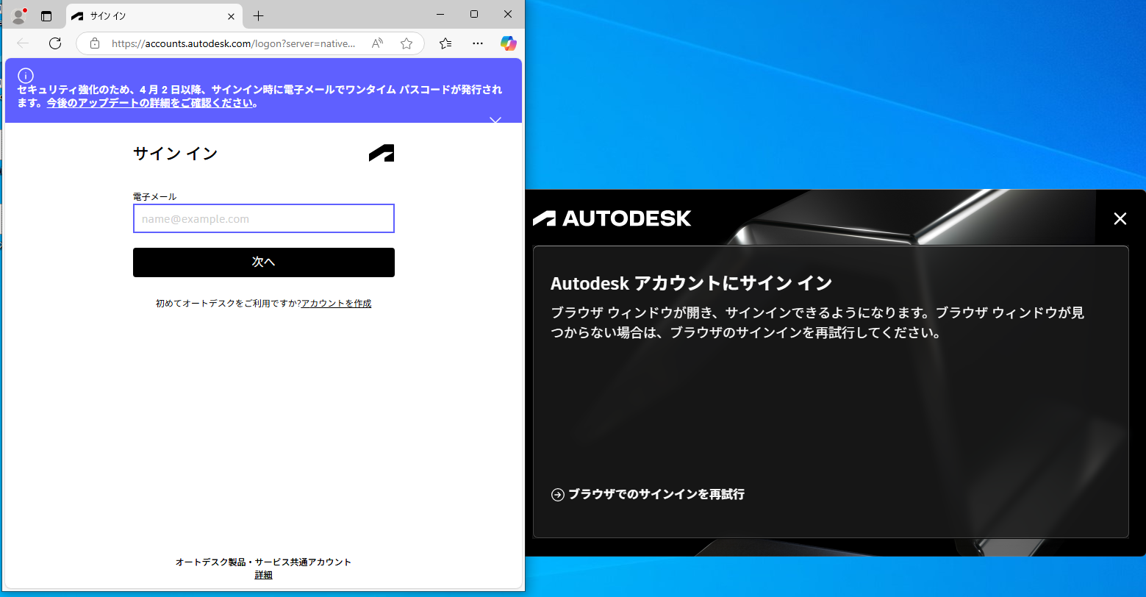Click ブラウザでのサインインを再試行 link
Viewport: 1146px width, 597px height.
pyautogui.click(x=648, y=494)
